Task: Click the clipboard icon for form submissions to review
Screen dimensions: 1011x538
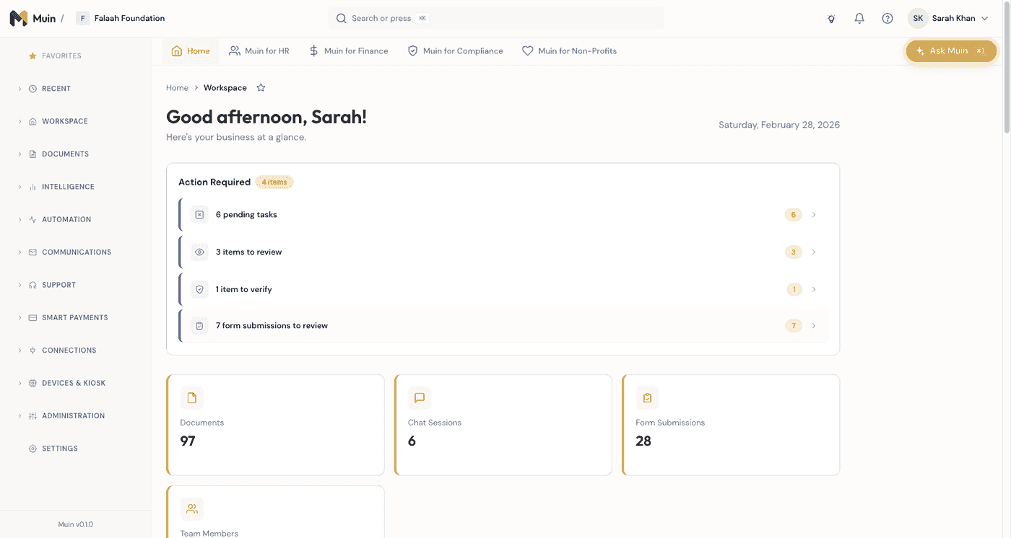Action: tap(200, 326)
